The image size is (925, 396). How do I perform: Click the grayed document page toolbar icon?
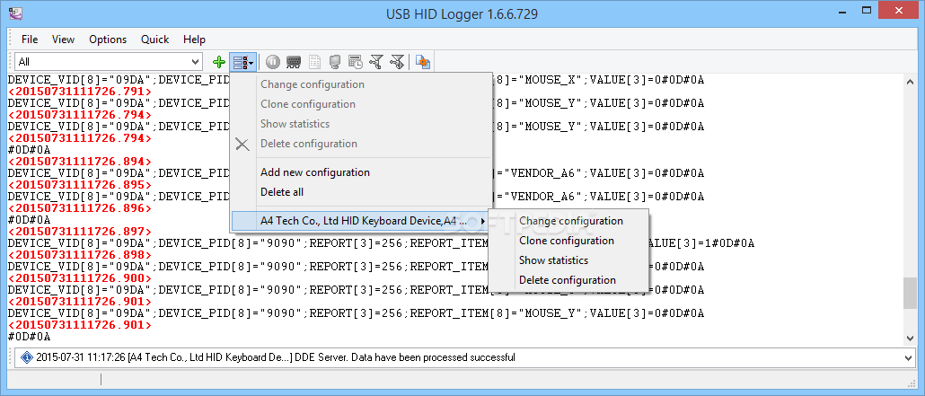314,62
